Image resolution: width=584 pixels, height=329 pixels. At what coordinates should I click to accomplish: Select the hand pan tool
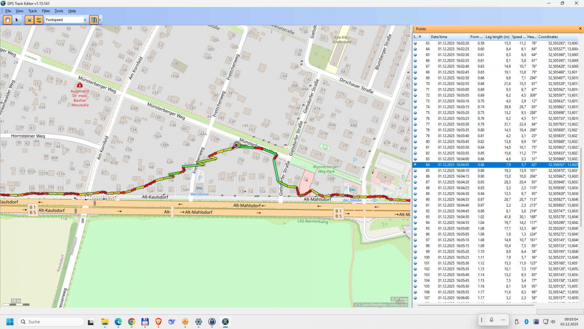7,20
